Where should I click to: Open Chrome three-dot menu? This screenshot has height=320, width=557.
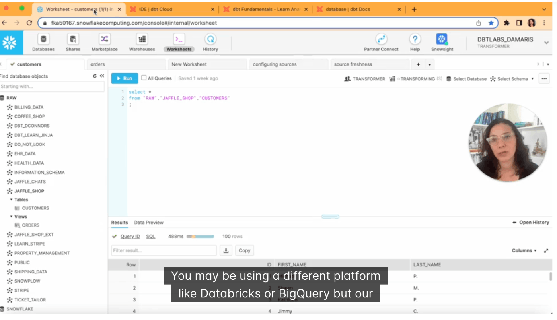(544, 23)
